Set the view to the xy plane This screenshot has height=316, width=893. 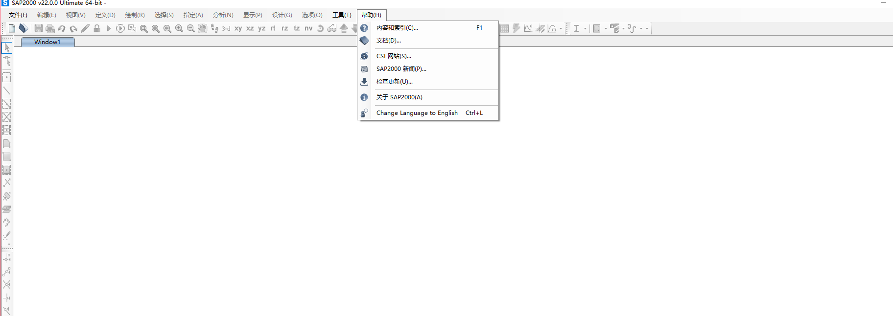[x=238, y=28]
